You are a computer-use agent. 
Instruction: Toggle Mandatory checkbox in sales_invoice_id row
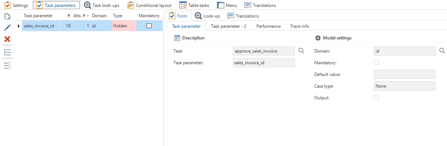pyautogui.click(x=149, y=26)
